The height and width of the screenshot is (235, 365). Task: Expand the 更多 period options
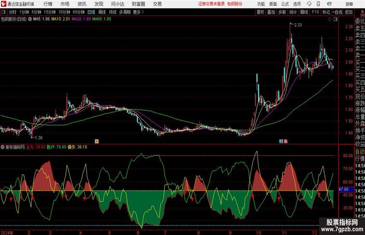coord(138,12)
